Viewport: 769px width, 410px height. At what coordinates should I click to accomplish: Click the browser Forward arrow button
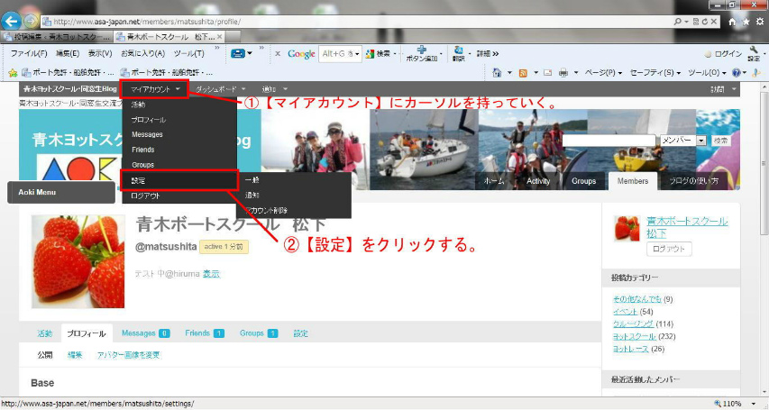pos(31,22)
